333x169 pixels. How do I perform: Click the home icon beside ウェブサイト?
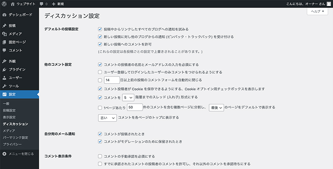click(x=13, y=4)
